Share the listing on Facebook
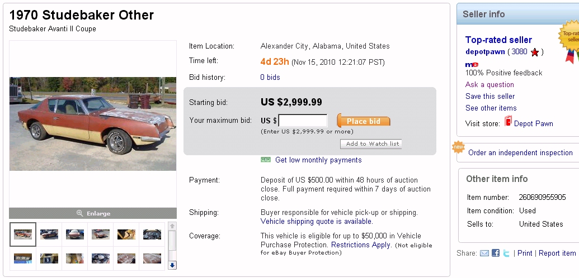The height and width of the screenshot is (278, 579). [x=496, y=253]
